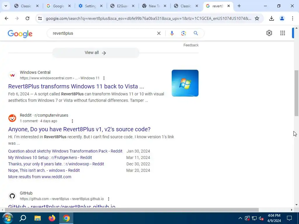Click the Feedback link
The image size is (299, 224).
coord(191,45)
